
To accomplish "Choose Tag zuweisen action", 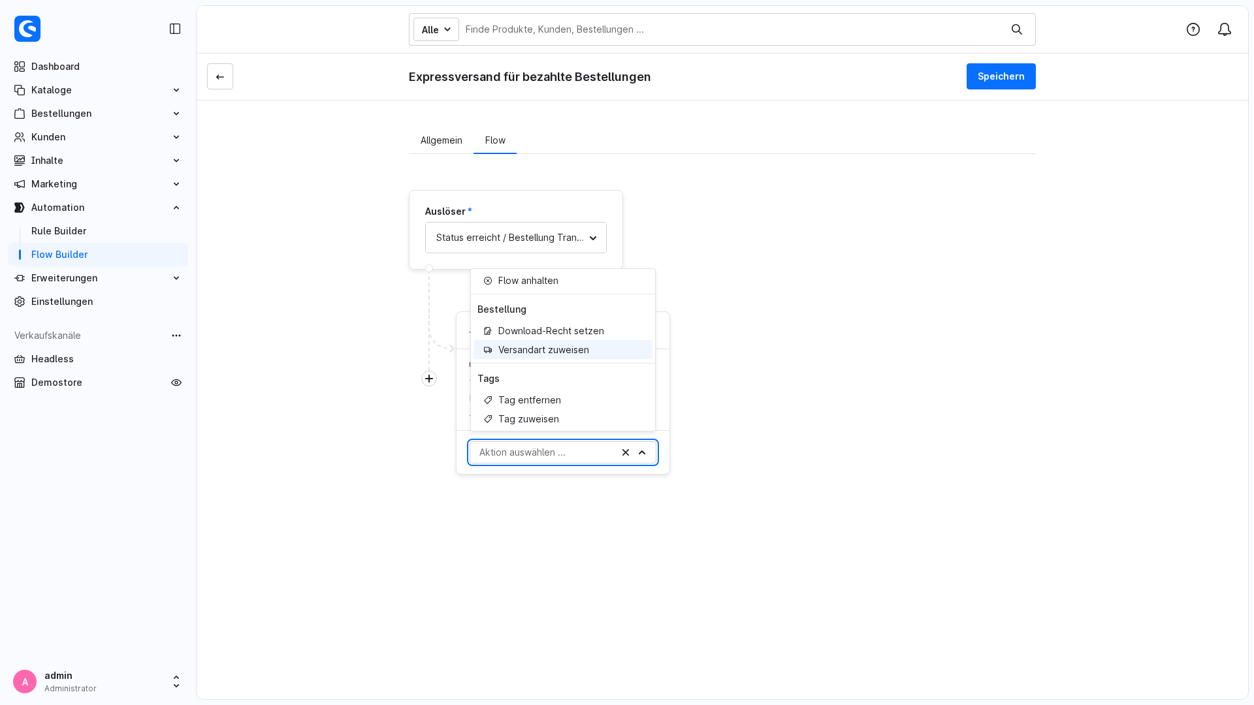I will point(563,419).
